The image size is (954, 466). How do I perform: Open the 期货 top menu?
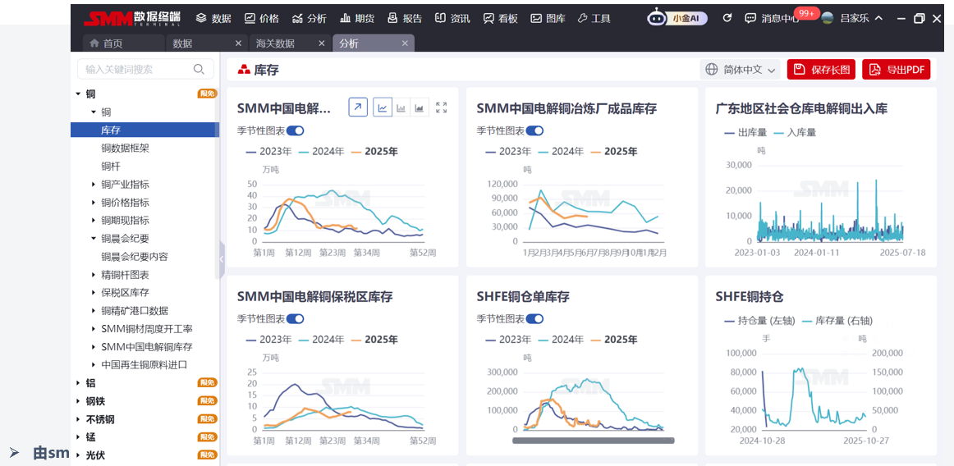point(357,18)
